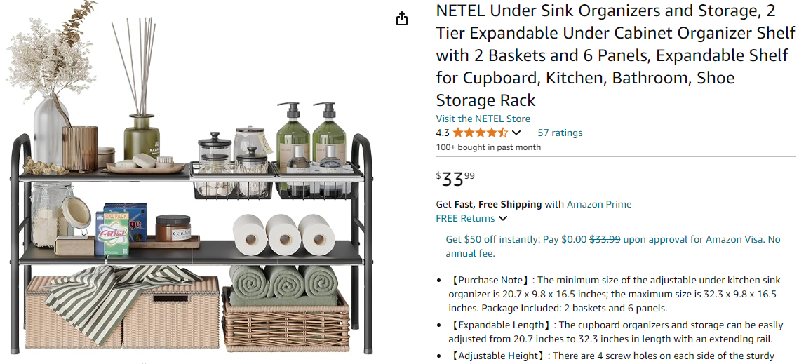This screenshot has height=364, width=799.
Task: Expand the rating breakdown chevron beside the stars
Action: 517,133
